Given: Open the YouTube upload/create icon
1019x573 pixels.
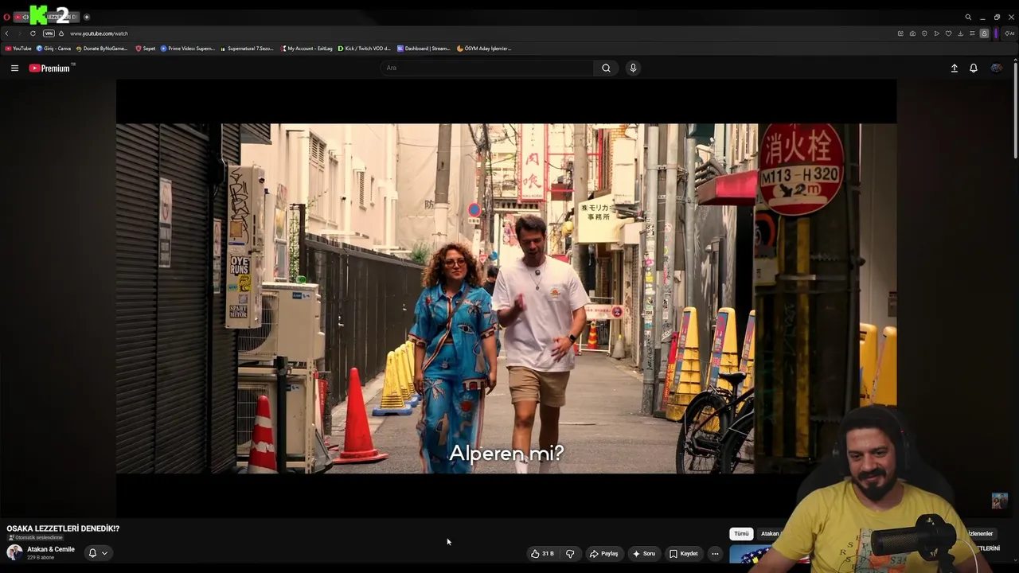Looking at the screenshot, I should tap(954, 68).
